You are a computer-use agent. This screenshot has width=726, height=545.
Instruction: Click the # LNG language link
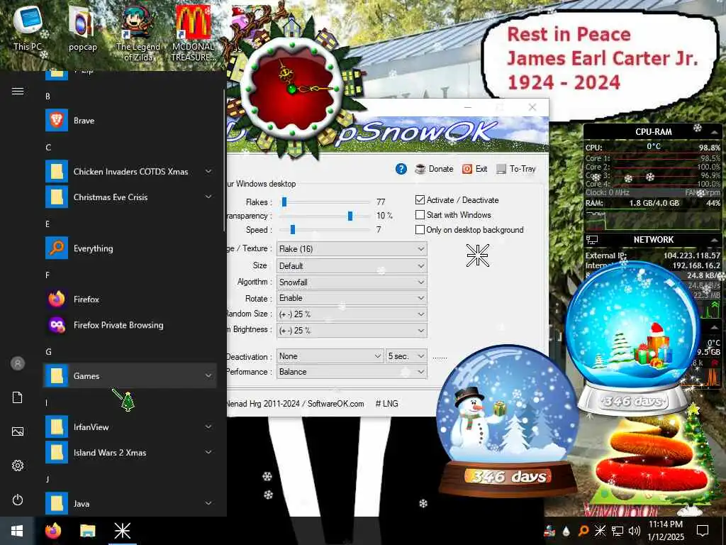coord(386,404)
